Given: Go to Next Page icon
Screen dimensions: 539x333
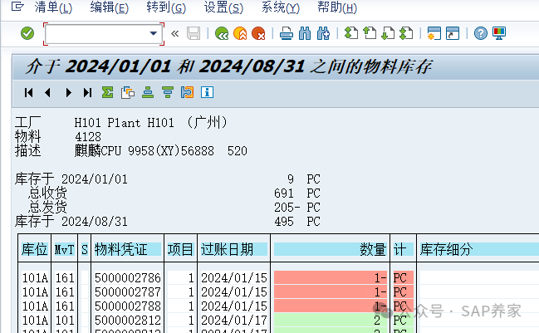Looking at the screenshot, I should coord(388,34).
